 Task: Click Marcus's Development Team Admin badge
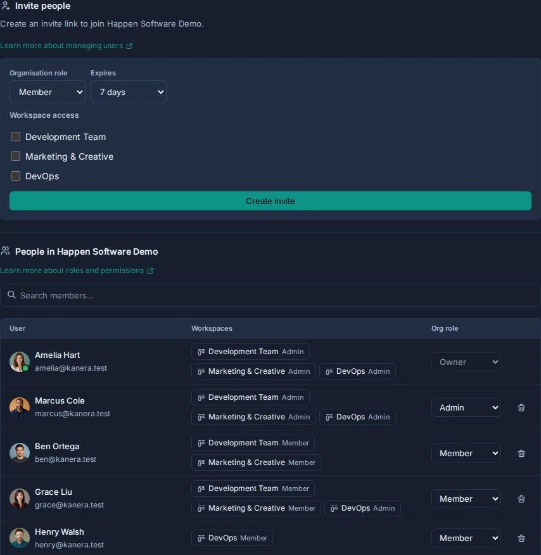(x=250, y=397)
